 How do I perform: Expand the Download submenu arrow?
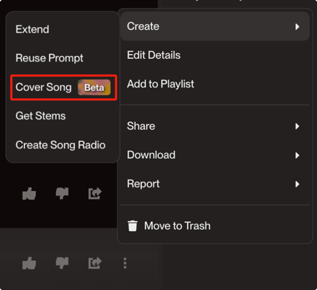point(297,155)
